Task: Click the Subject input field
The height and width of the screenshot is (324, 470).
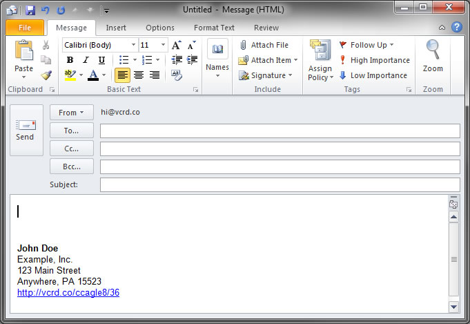Action: click(280, 184)
